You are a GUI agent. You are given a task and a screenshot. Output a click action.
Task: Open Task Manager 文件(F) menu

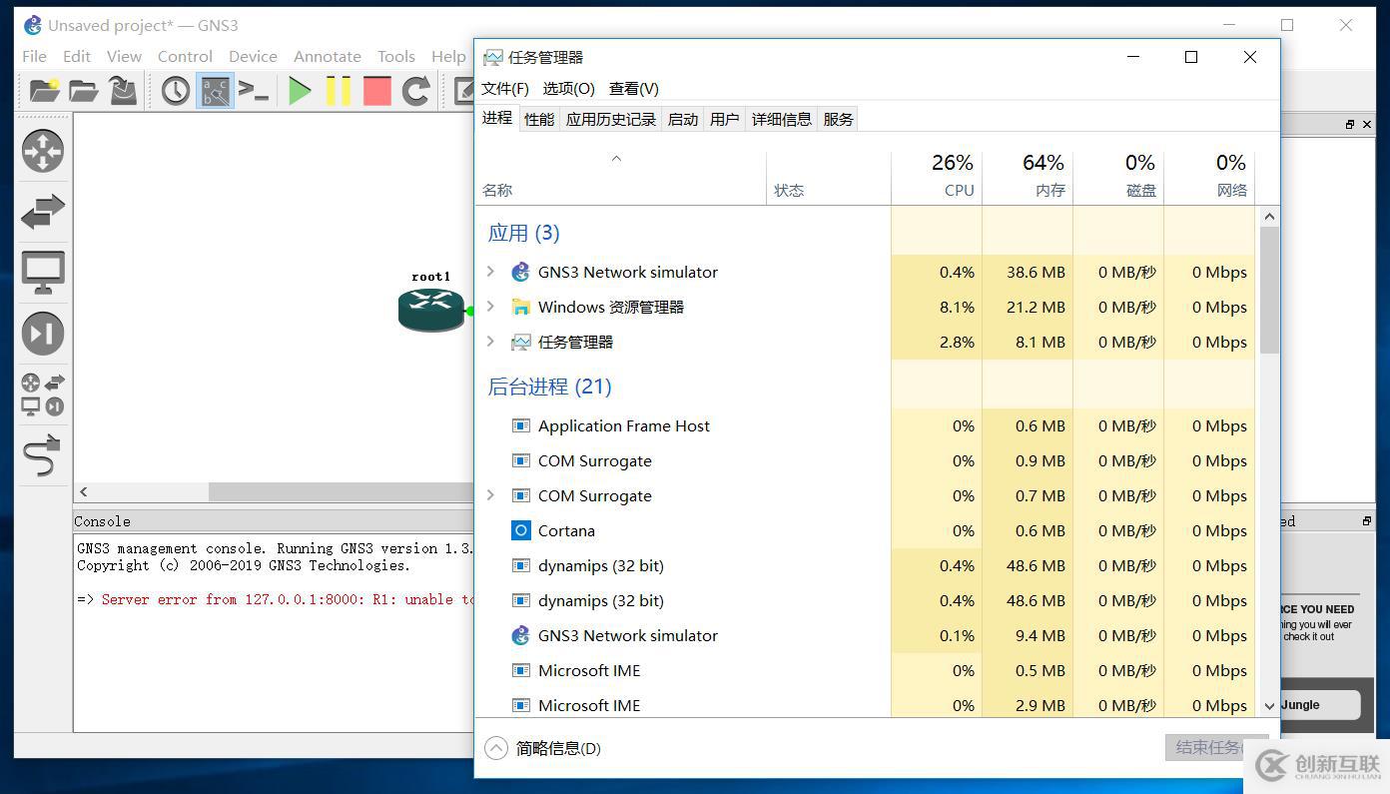coord(505,89)
